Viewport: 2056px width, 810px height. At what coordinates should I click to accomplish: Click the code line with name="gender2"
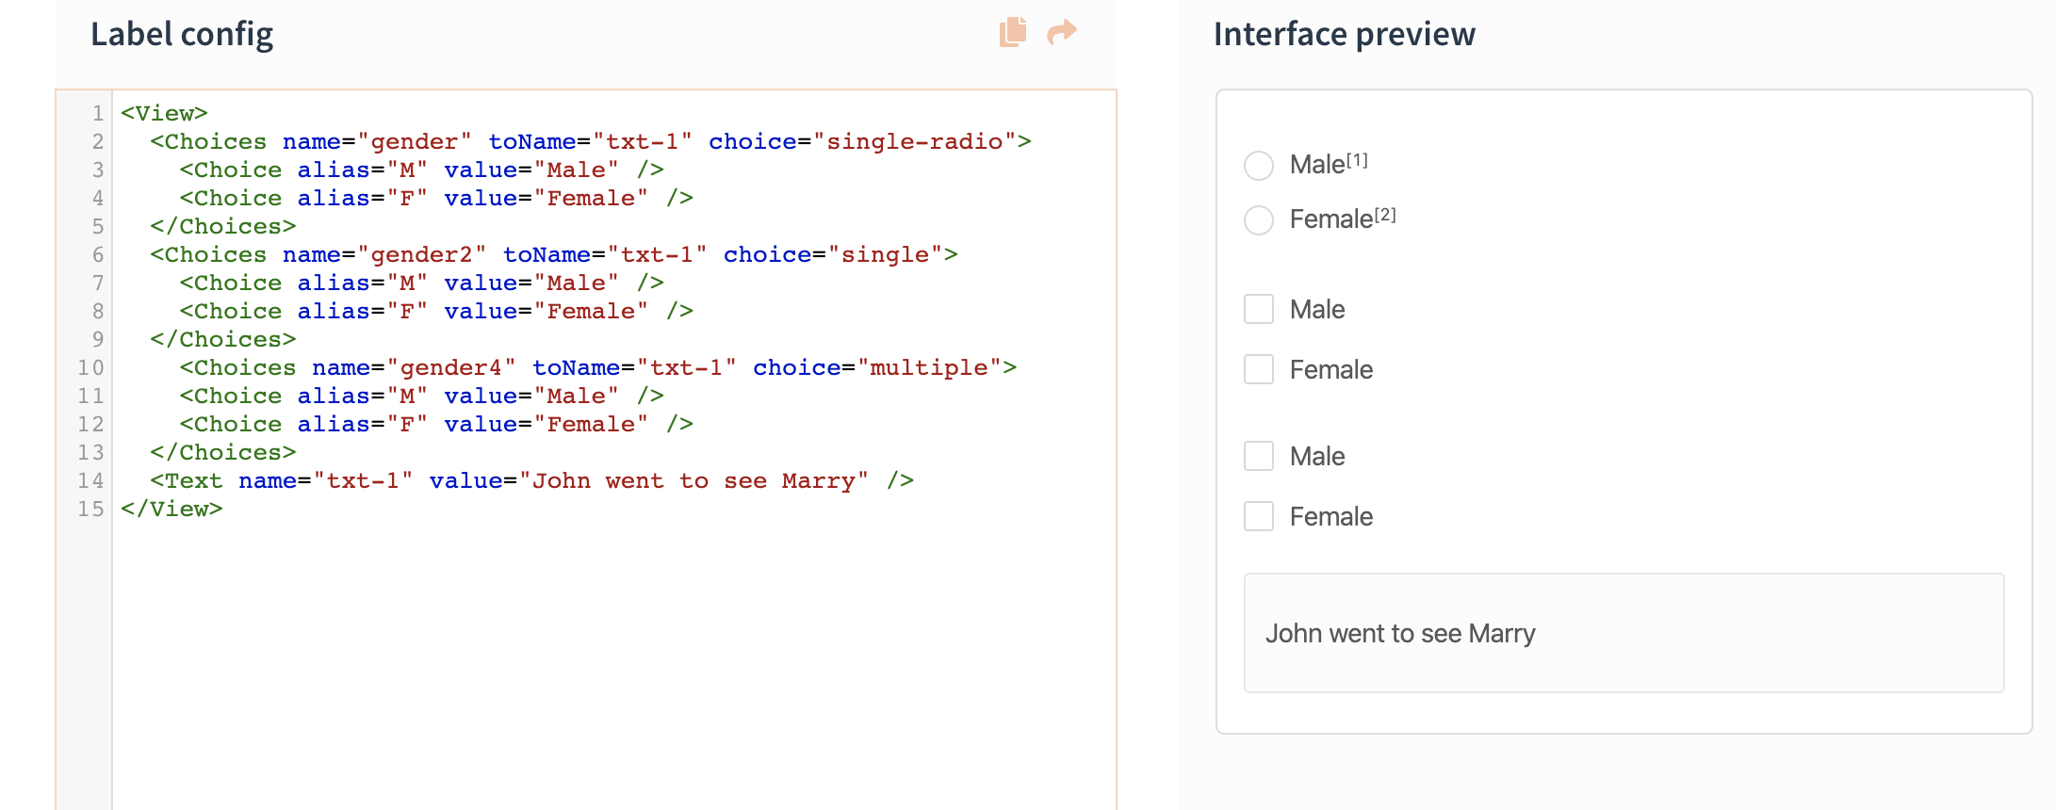554,254
